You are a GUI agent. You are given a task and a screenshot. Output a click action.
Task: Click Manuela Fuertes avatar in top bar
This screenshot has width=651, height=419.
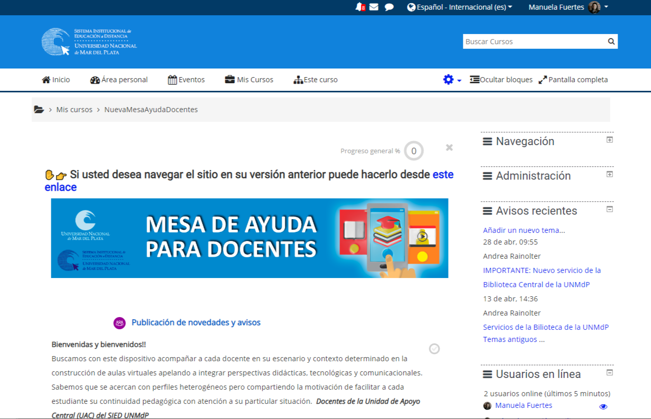(594, 7)
